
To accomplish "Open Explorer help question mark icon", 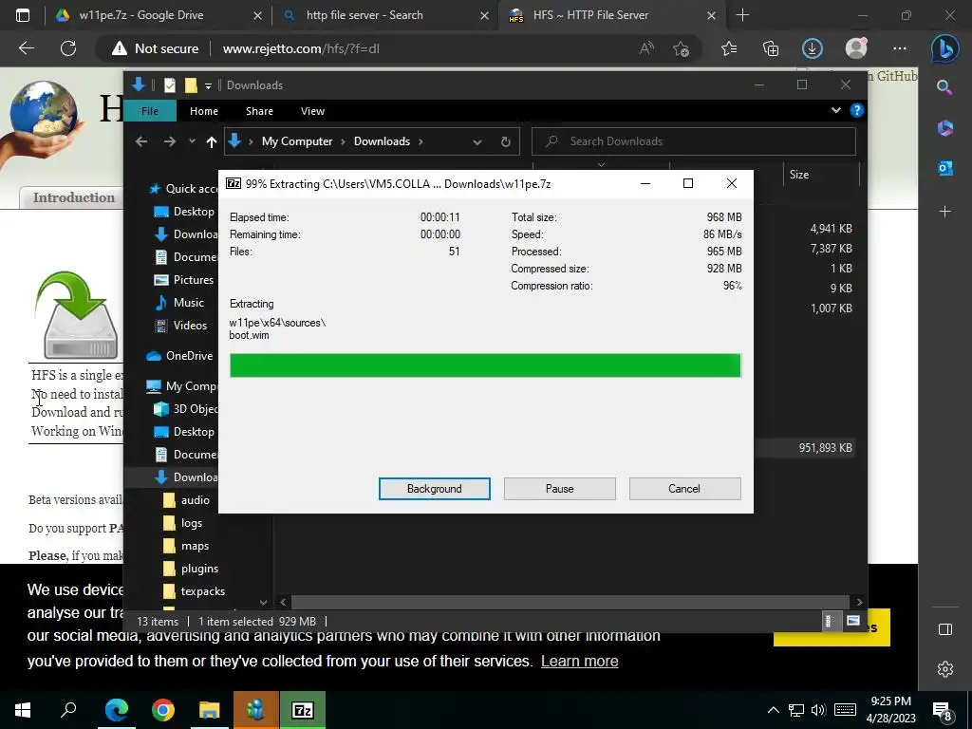I will (857, 110).
